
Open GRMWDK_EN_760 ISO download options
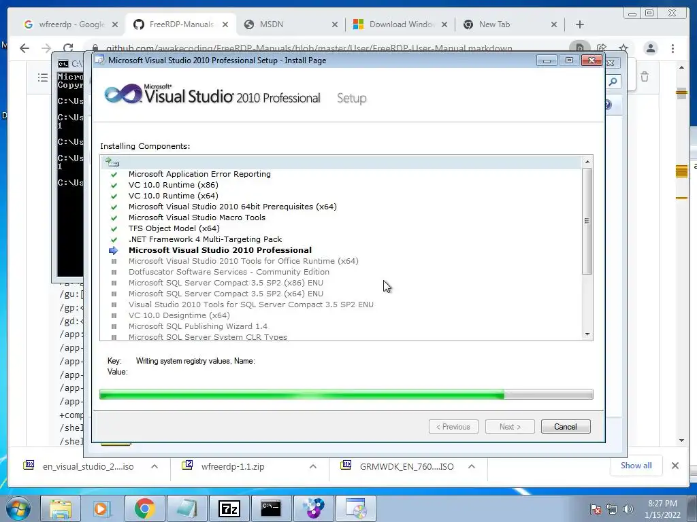pos(472,466)
